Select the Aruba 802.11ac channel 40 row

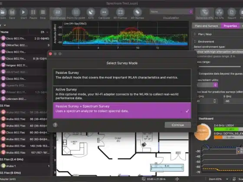pyautogui.click(x=23, y=126)
